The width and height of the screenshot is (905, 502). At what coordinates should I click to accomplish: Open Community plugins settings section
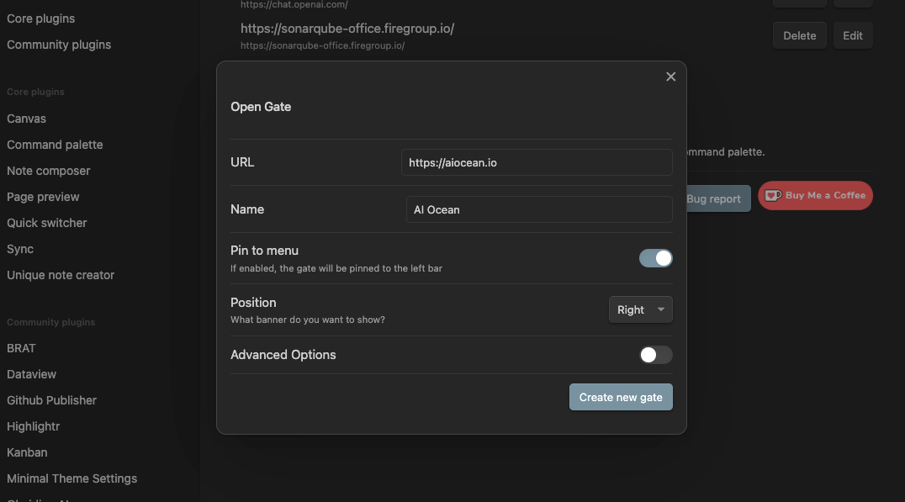pos(59,45)
